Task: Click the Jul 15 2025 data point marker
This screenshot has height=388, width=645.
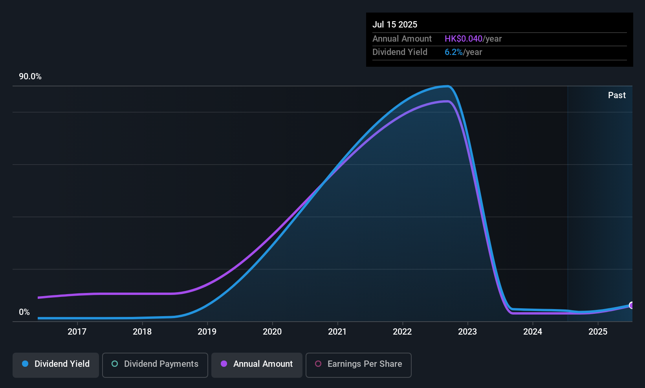Action: [632, 305]
